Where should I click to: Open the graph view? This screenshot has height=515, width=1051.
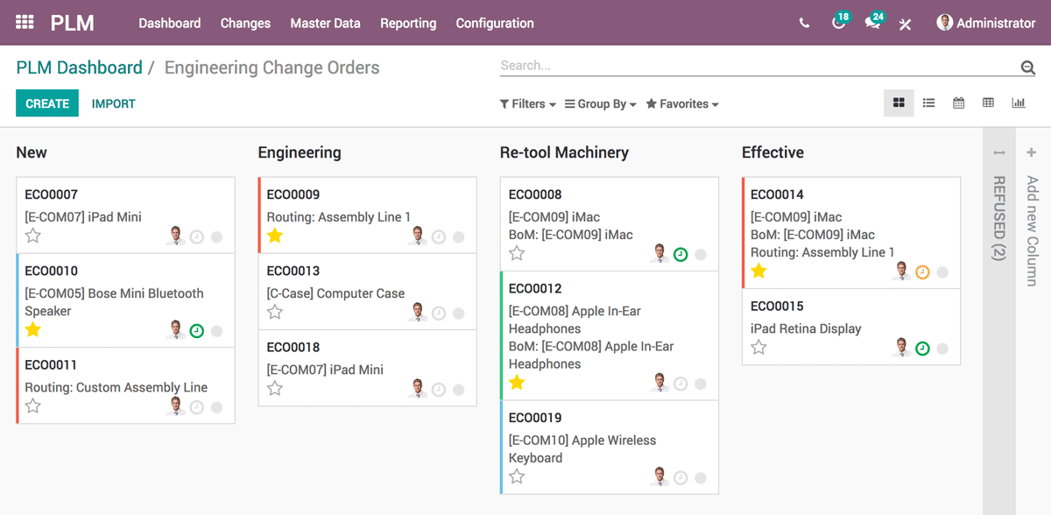pyautogui.click(x=1018, y=102)
